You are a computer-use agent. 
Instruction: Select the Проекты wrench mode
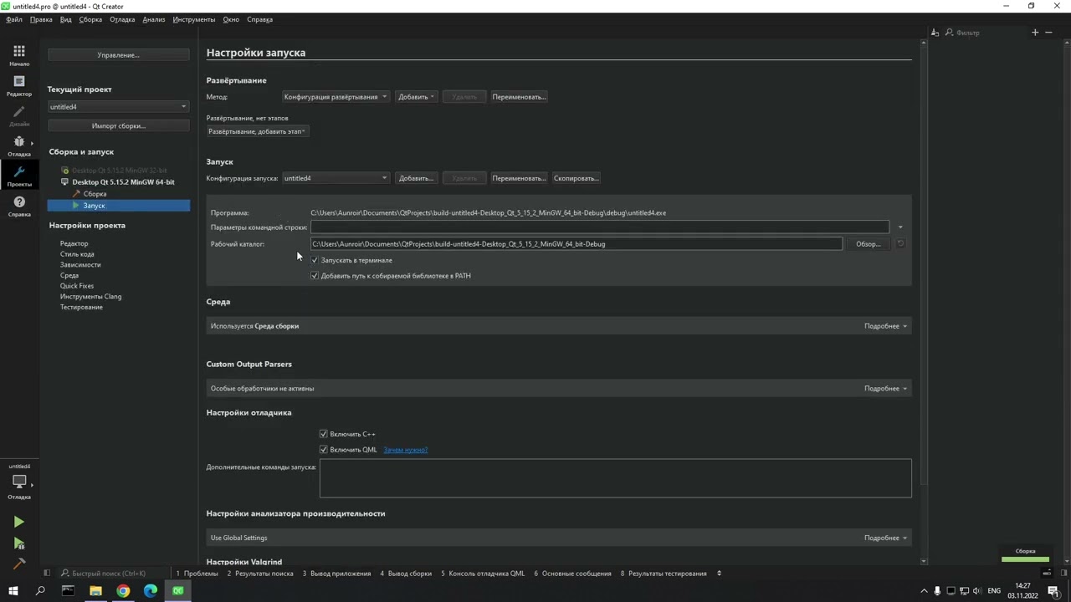18,176
